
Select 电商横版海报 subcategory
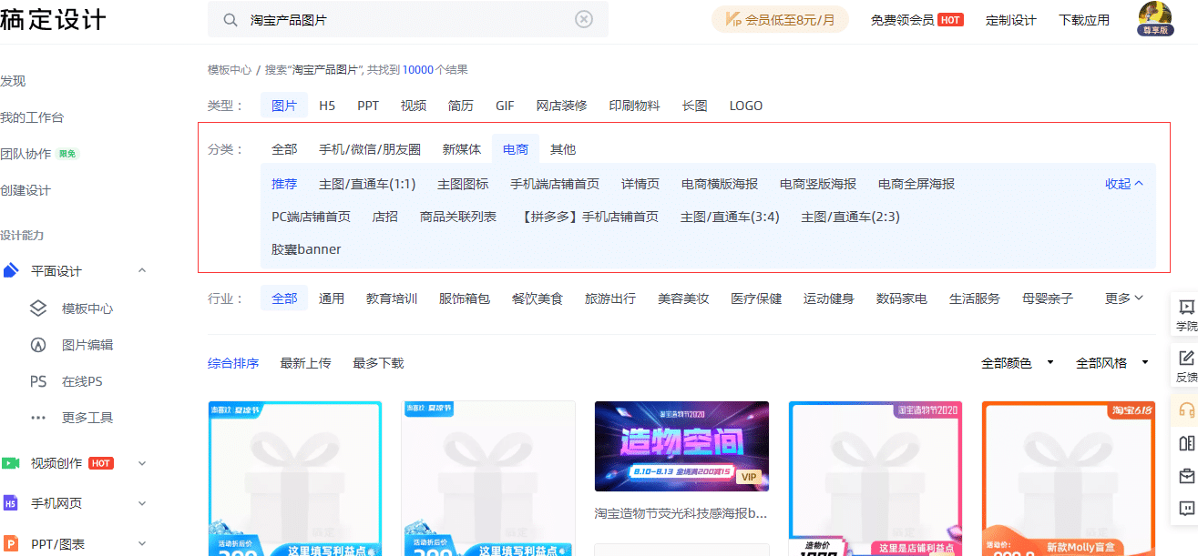pos(720,184)
